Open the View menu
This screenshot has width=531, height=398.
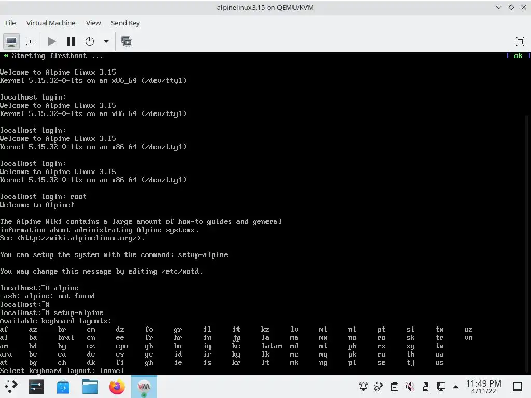(x=93, y=23)
